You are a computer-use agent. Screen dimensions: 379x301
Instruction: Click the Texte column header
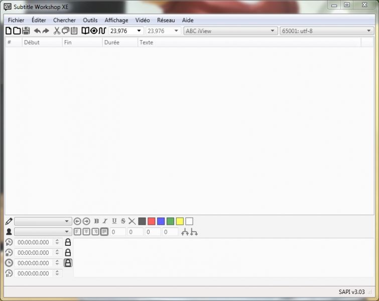249,42
